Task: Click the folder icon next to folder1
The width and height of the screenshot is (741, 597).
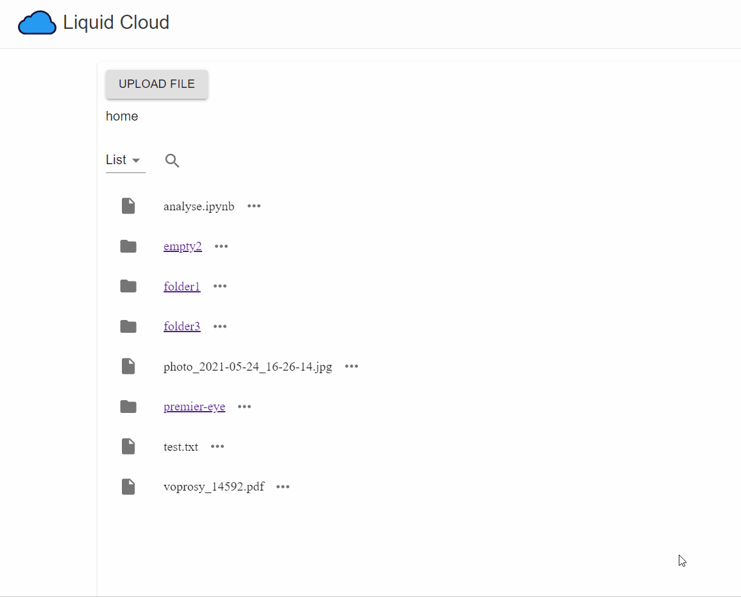Action: (128, 286)
